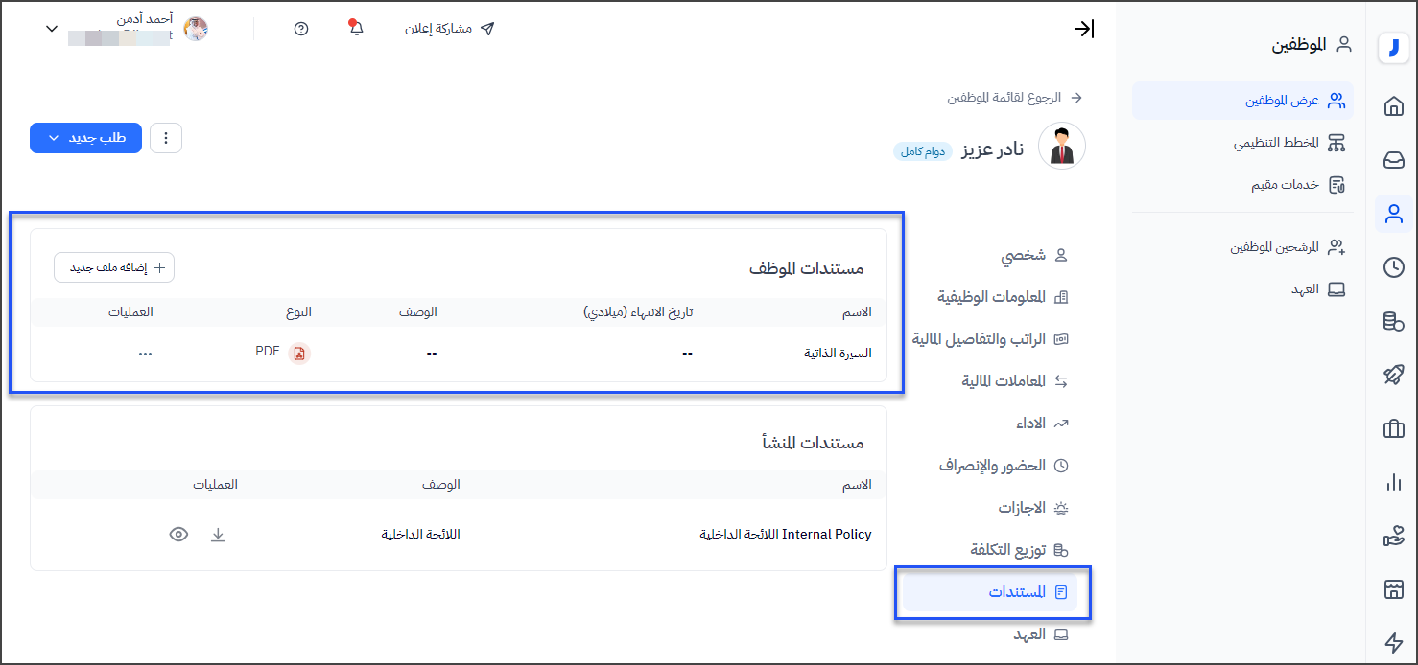Open the bar chart reports icon
Screen dimensions: 1418x665
(x=1393, y=483)
